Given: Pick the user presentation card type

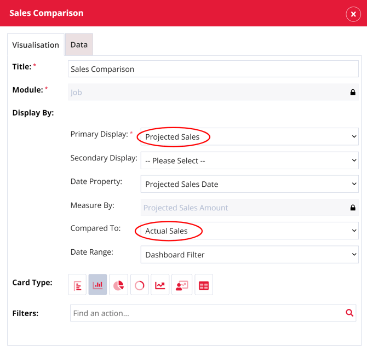Looking at the screenshot, I should click(182, 284).
